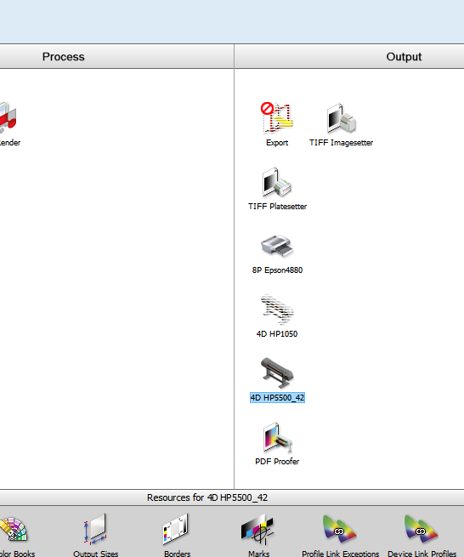Open the Borders resource icon
This screenshot has height=557, width=464.
[177, 529]
